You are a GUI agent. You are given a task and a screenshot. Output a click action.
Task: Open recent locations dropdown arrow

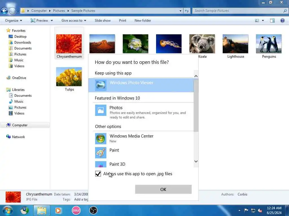tap(18, 11)
